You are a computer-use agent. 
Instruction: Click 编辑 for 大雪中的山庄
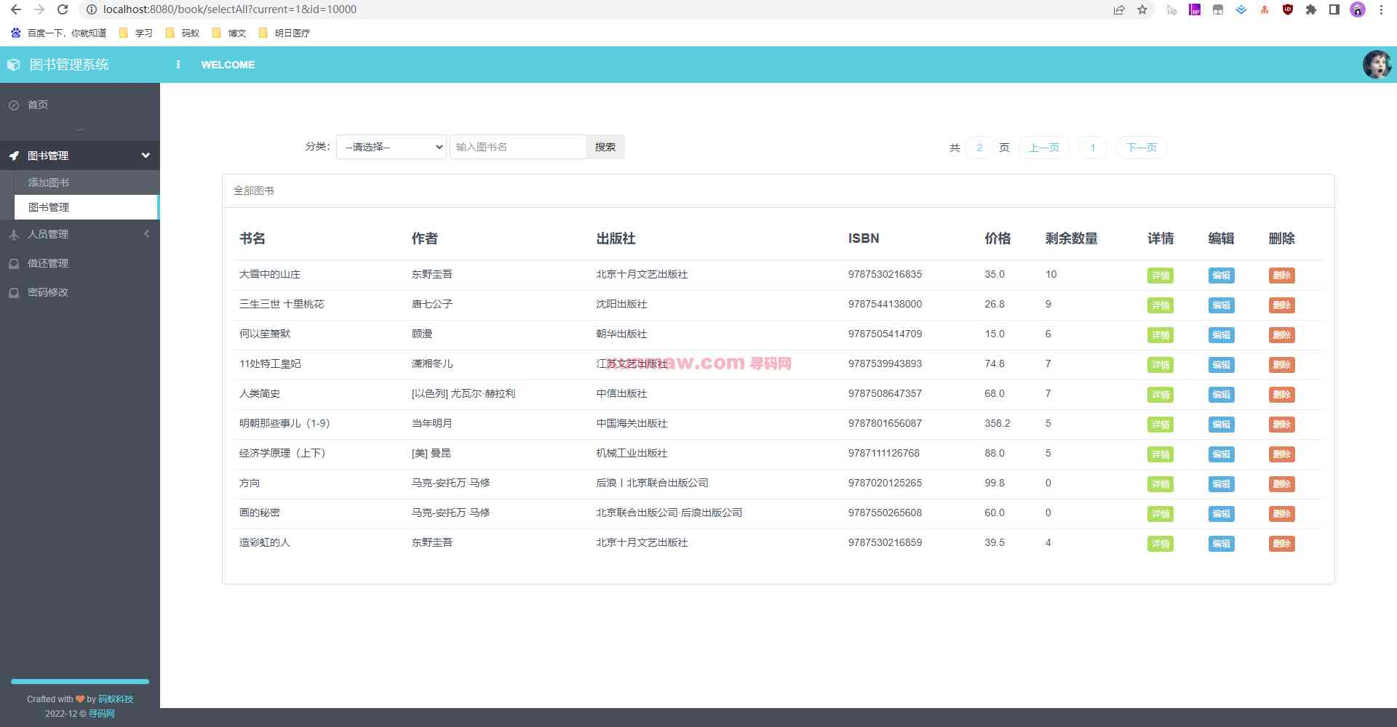pos(1221,276)
